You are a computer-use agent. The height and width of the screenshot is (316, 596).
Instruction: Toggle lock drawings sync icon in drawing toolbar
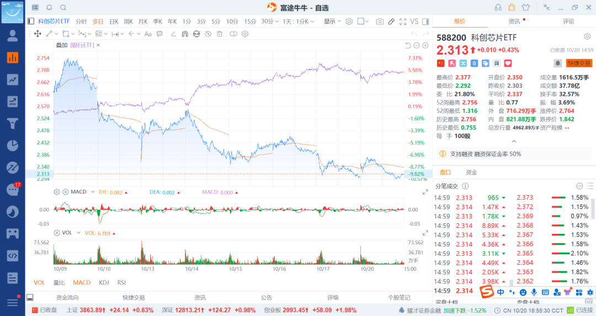pyautogui.click(x=196, y=34)
